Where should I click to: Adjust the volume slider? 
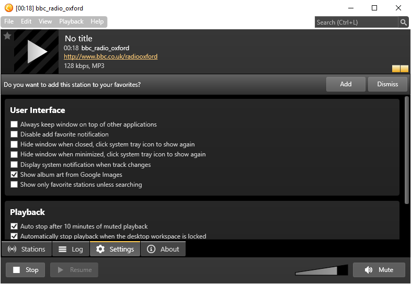(x=321, y=270)
